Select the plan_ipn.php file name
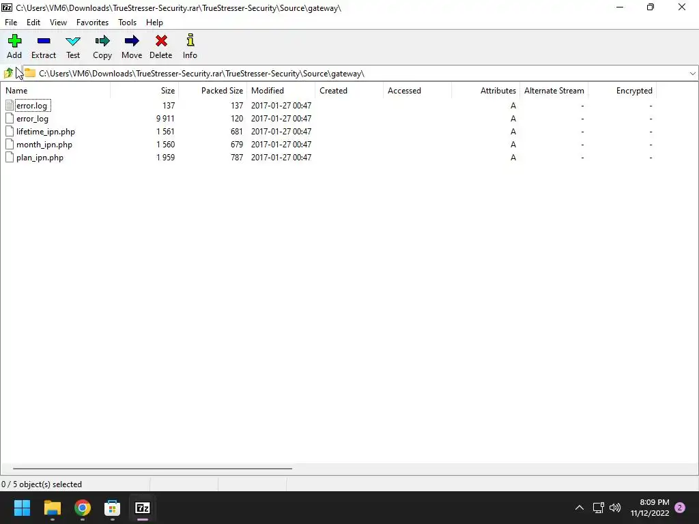Screen dimensions: 699x524 point(40,158)
